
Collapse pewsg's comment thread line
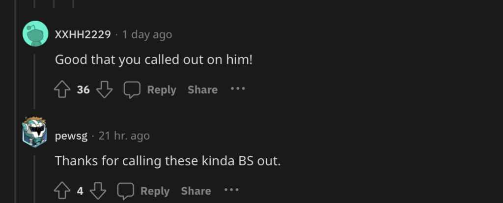(34, 177)
